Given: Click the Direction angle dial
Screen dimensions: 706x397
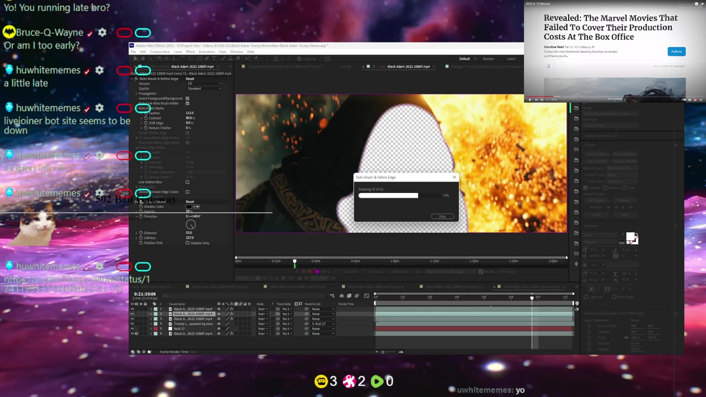Looking at the screenshot, I should [191, 224].
